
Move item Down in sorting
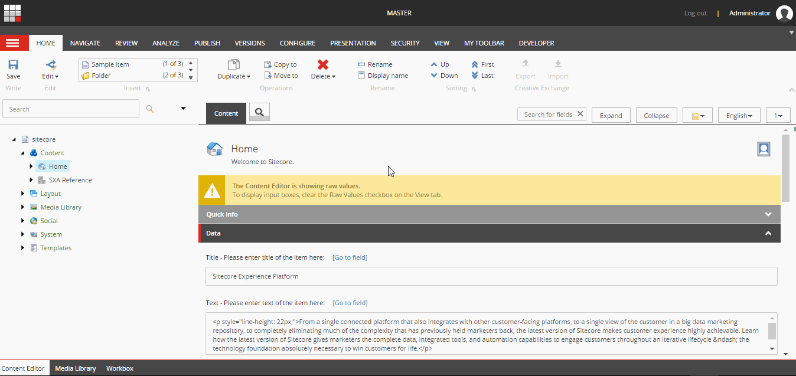click(444, 76)
